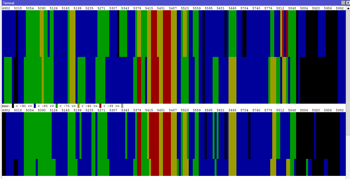Click the '< -35 <=' legend text

point(111,106)
